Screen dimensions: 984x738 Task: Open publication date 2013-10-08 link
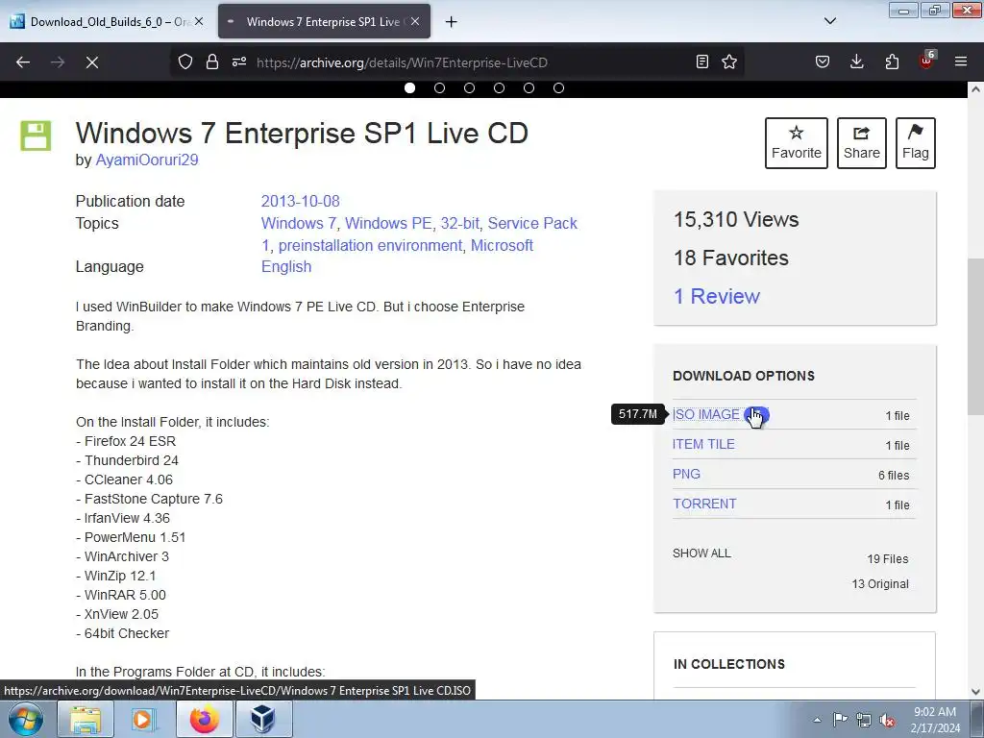(301, 202)
